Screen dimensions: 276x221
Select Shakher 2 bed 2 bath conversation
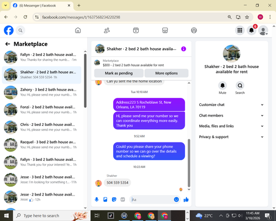tap(41, 75)
